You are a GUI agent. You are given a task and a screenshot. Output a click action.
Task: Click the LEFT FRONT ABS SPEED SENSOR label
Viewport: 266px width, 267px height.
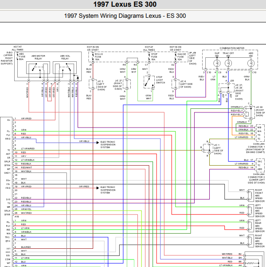click(x=260, y=211)
